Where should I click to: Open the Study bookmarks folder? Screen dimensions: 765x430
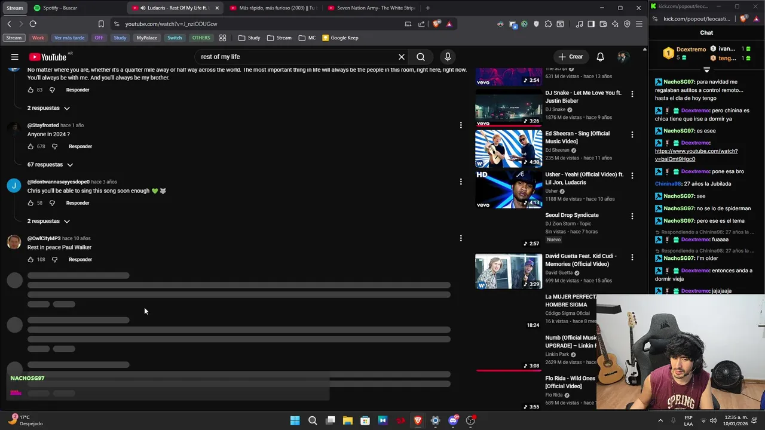point(249,38)
